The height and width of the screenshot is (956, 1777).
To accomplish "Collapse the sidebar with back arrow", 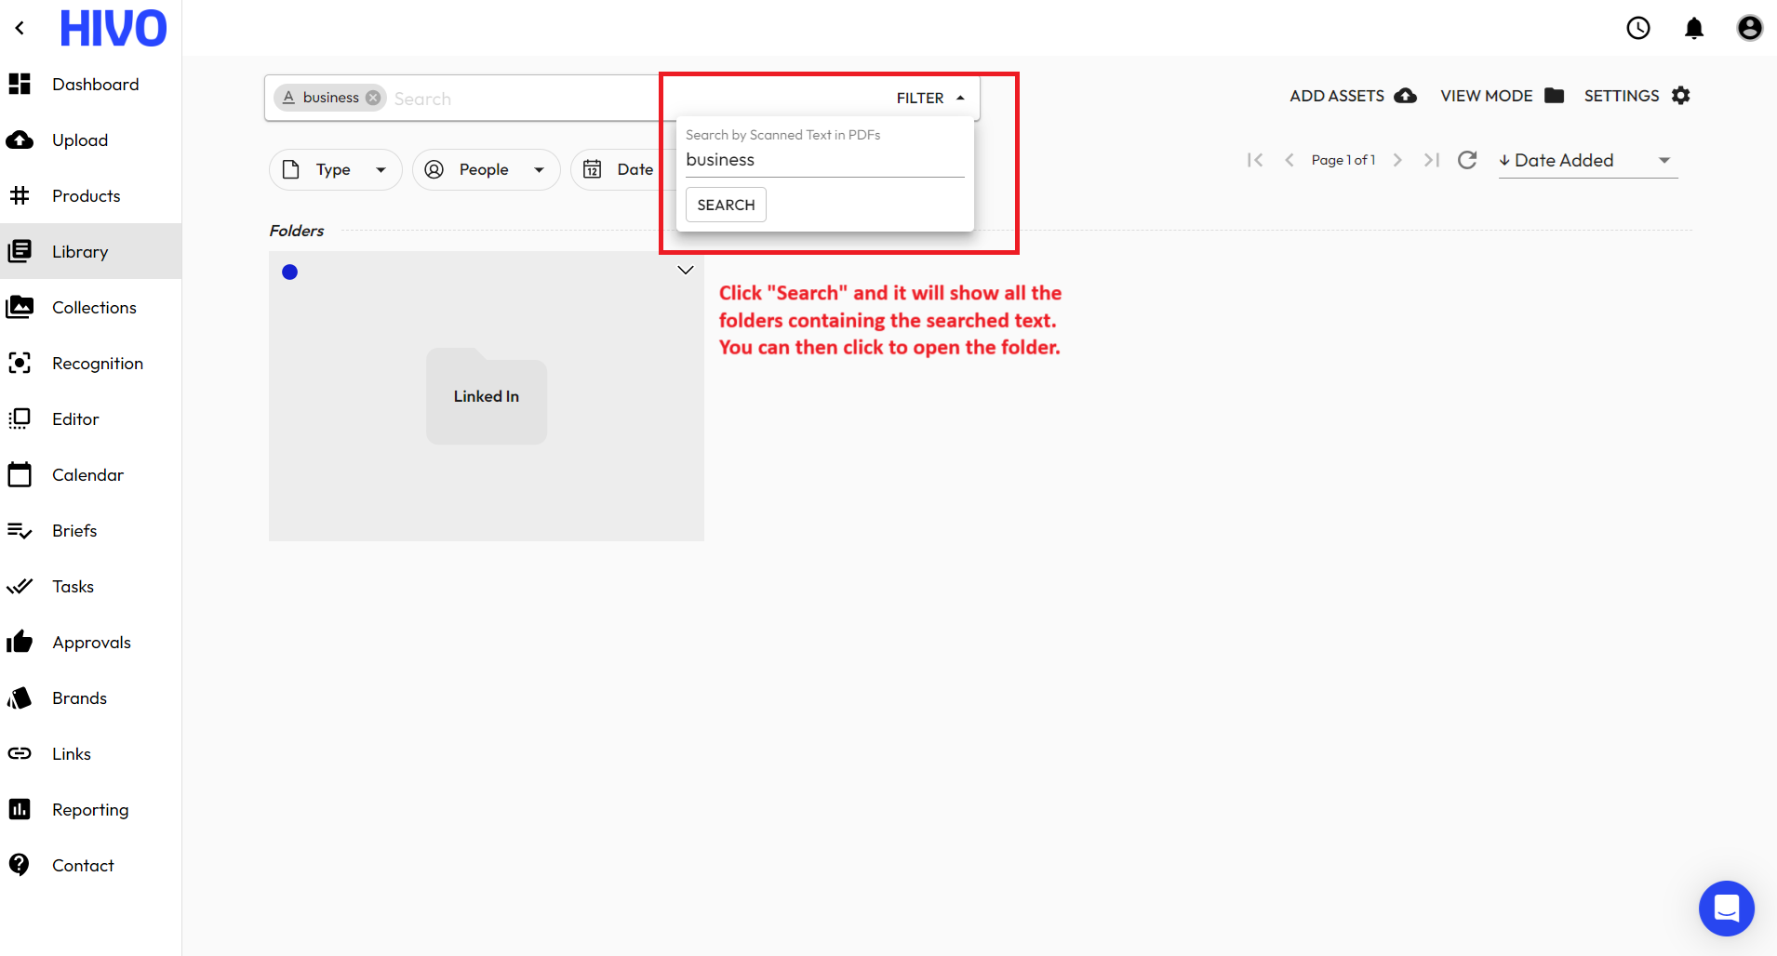I will pyautogui.click(x=20, y=28).
